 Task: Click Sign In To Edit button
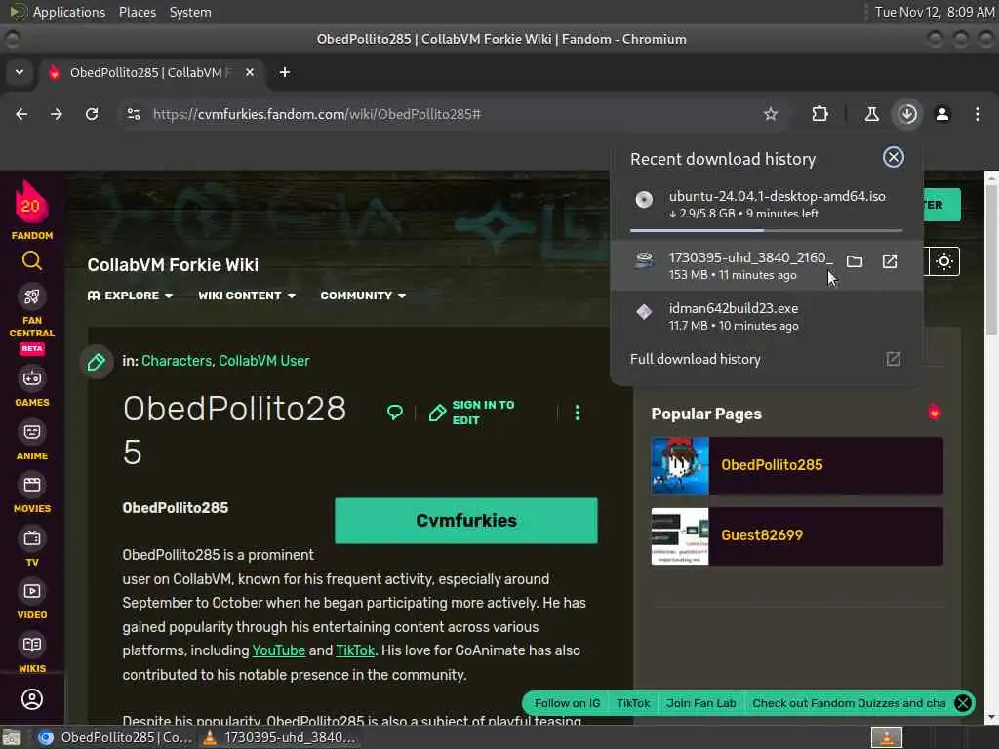[471, 413]
